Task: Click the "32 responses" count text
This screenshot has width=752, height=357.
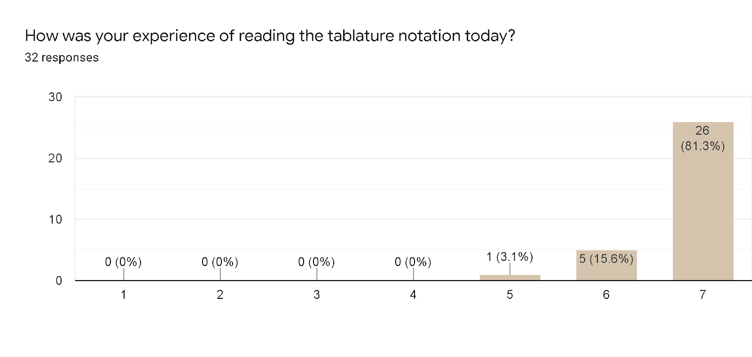Action: [62, 58]
